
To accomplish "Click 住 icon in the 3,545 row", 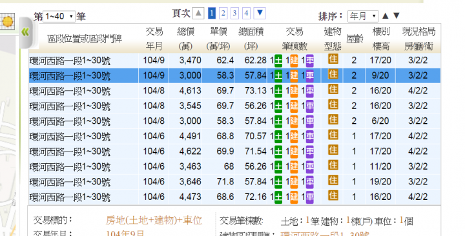I will click(333, 104).
